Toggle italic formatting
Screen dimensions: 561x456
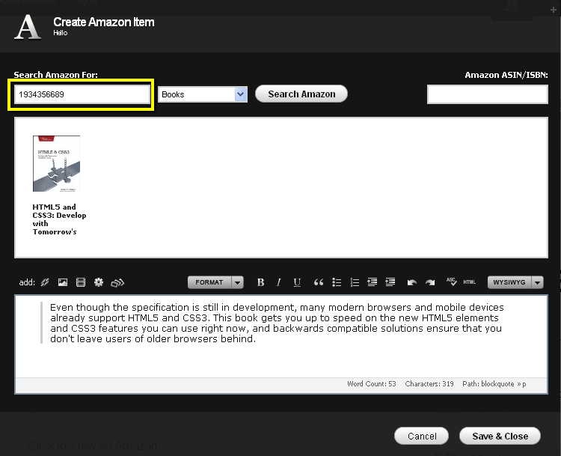click(279, 282)
